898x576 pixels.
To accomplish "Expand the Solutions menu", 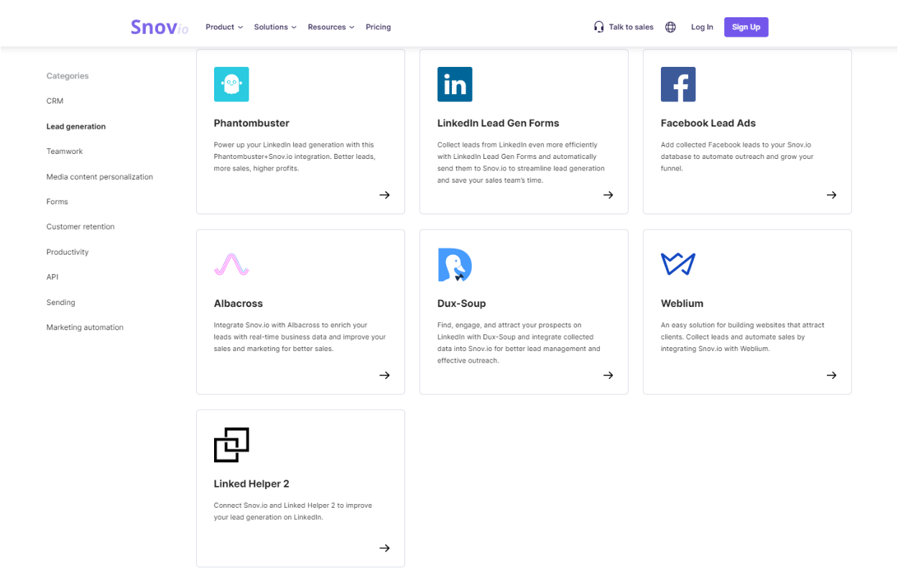I will pyautogui.click(x=275, y=27).
